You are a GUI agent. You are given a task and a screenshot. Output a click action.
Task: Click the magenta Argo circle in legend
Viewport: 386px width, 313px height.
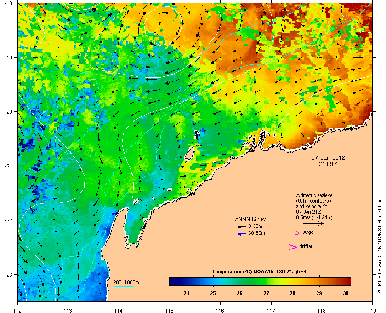[x=297, y=233]
